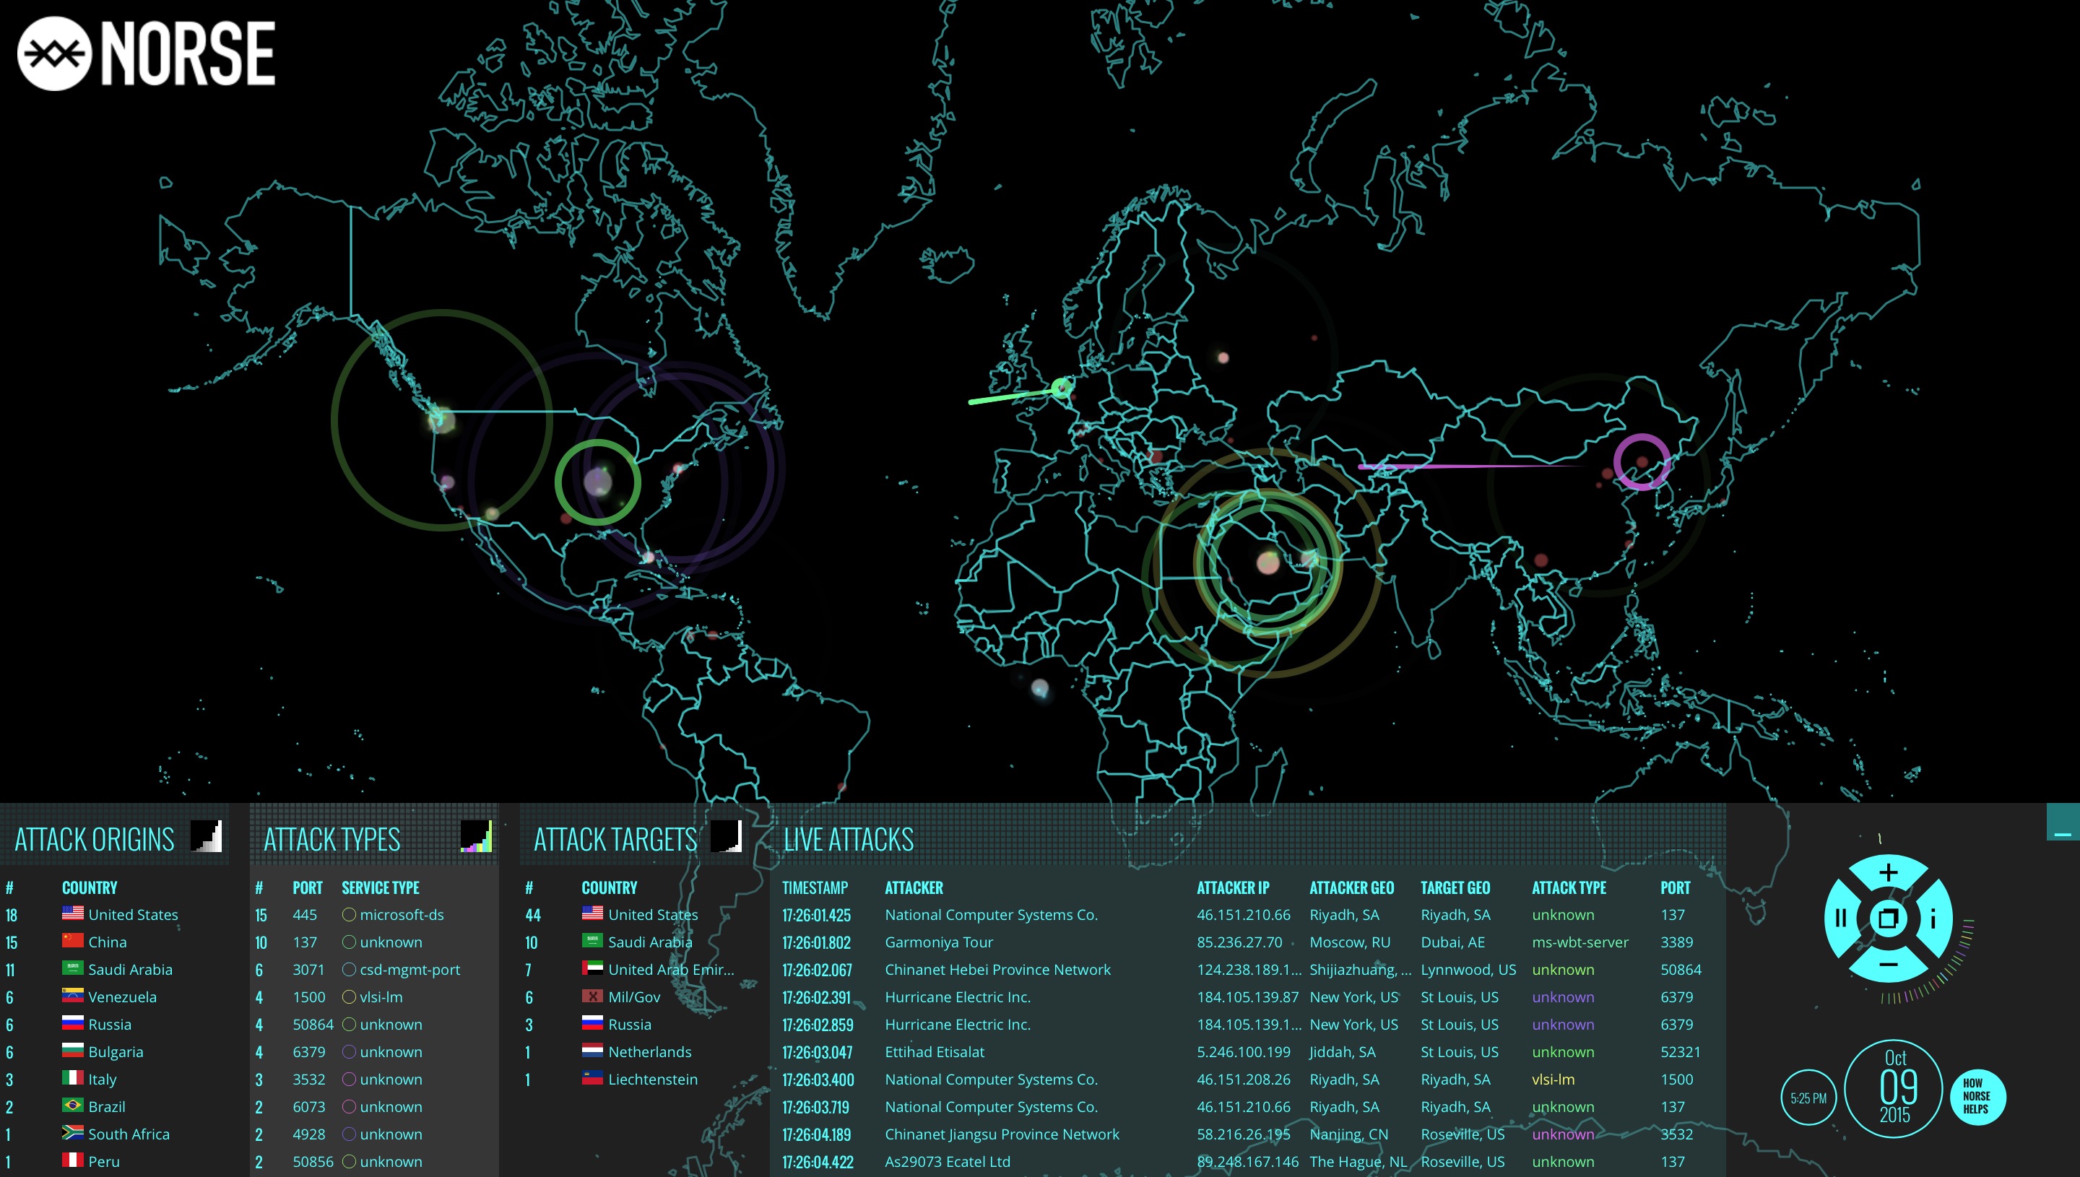The width and height of the screenshot is (2080, 1177).
Task: Click SERVICE TYPE header in Attack Types
Action: coord(380,887)
